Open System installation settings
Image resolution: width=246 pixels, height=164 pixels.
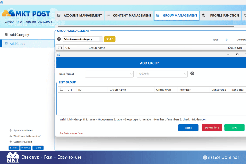[x=23, y=130]
